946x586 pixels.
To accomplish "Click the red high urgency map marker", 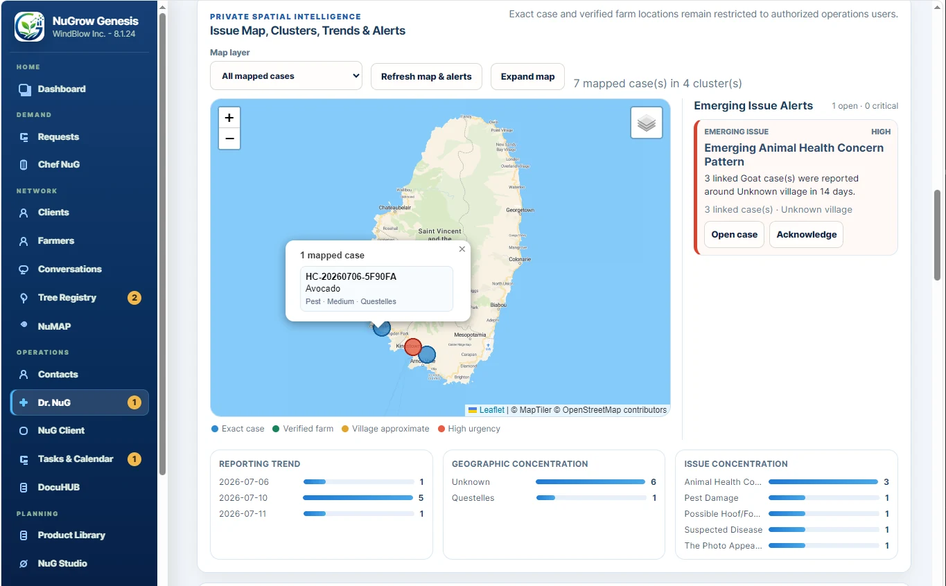I will pos(413,346).
